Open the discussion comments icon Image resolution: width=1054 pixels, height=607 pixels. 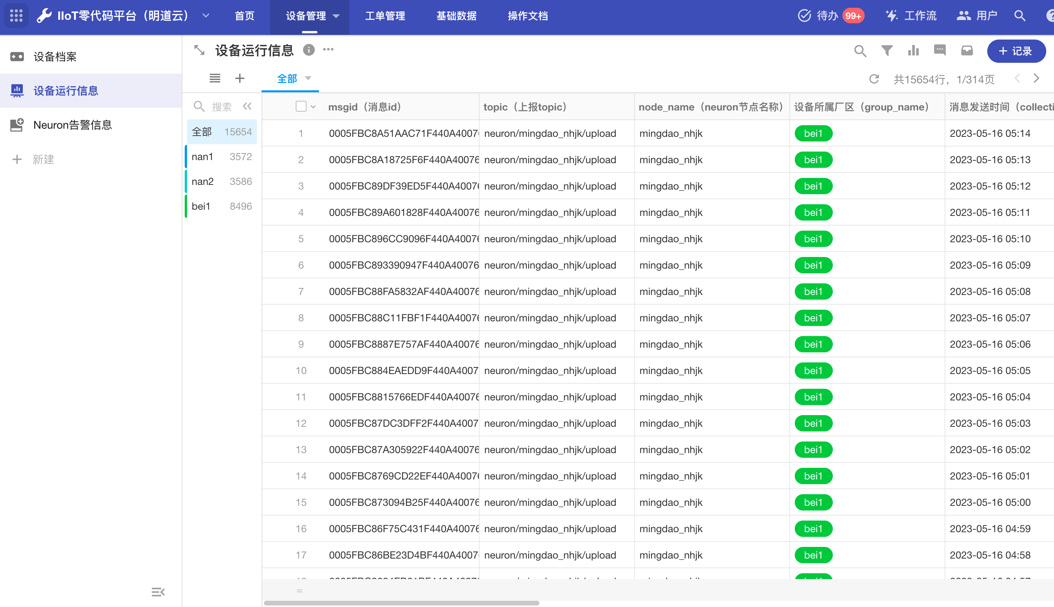click(940, 51)
